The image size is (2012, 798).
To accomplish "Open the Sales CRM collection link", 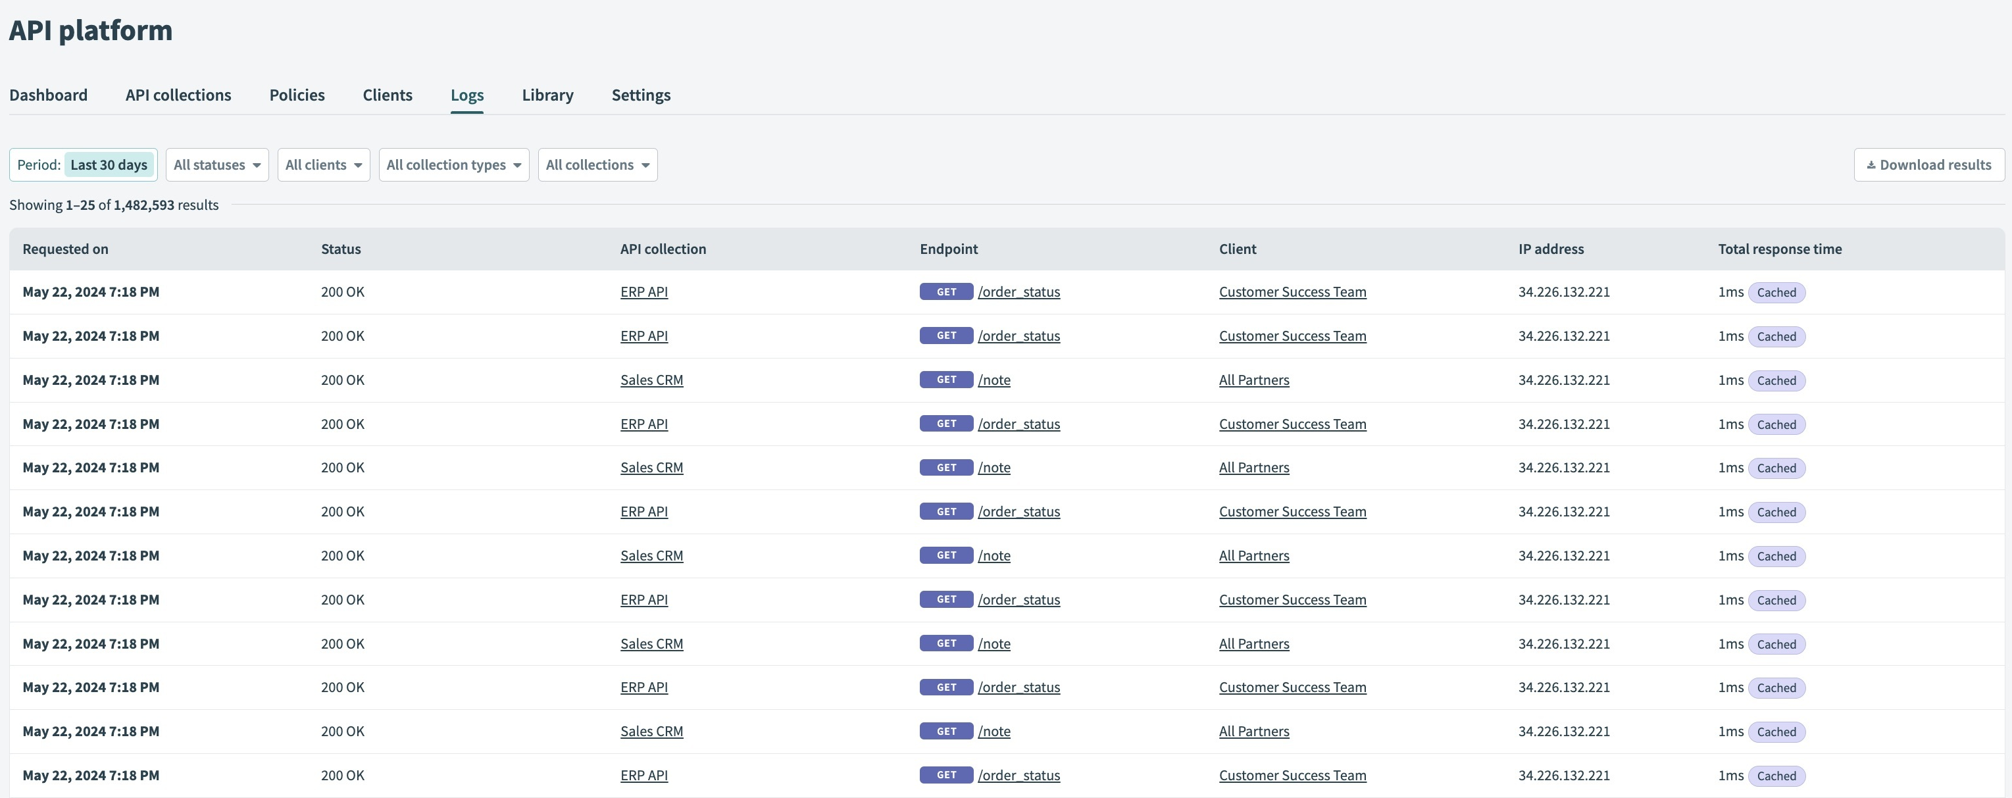I will point(651,380).
